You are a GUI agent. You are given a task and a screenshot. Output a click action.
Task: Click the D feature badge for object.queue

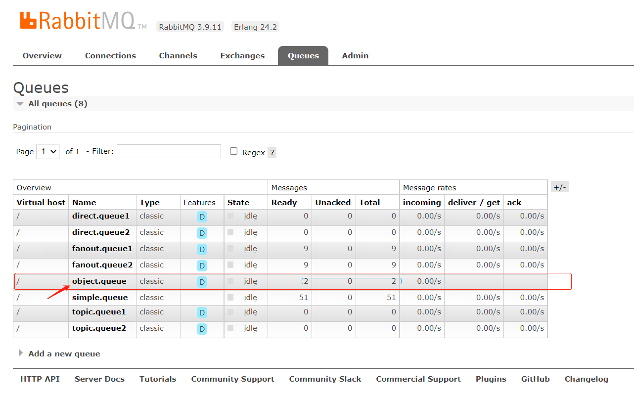click(202, 282)
